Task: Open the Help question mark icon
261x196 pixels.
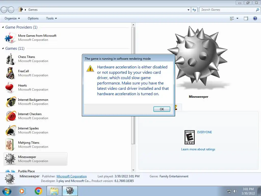Action: (x=255, y=18)
